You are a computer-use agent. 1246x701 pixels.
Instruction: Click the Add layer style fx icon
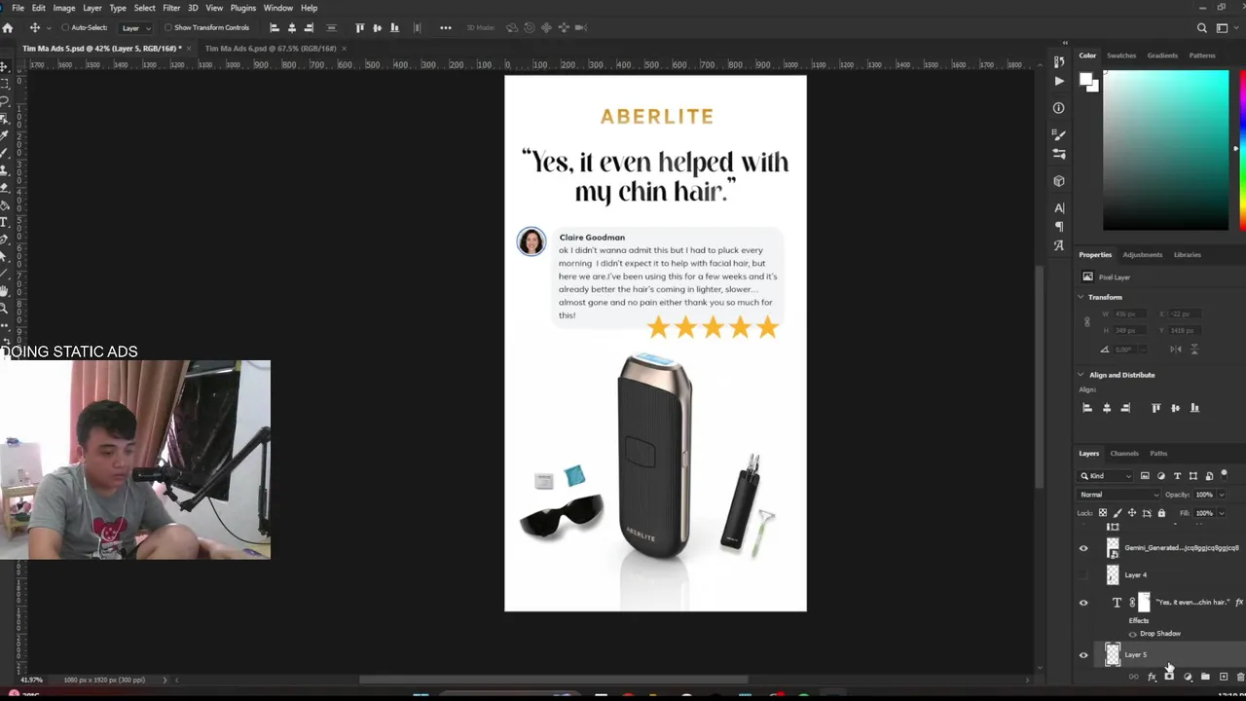(1152, 677)
